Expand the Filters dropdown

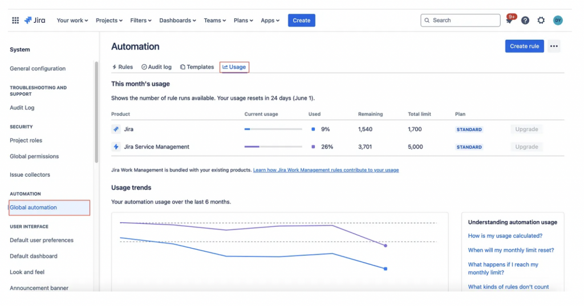[x=141, y=21]
